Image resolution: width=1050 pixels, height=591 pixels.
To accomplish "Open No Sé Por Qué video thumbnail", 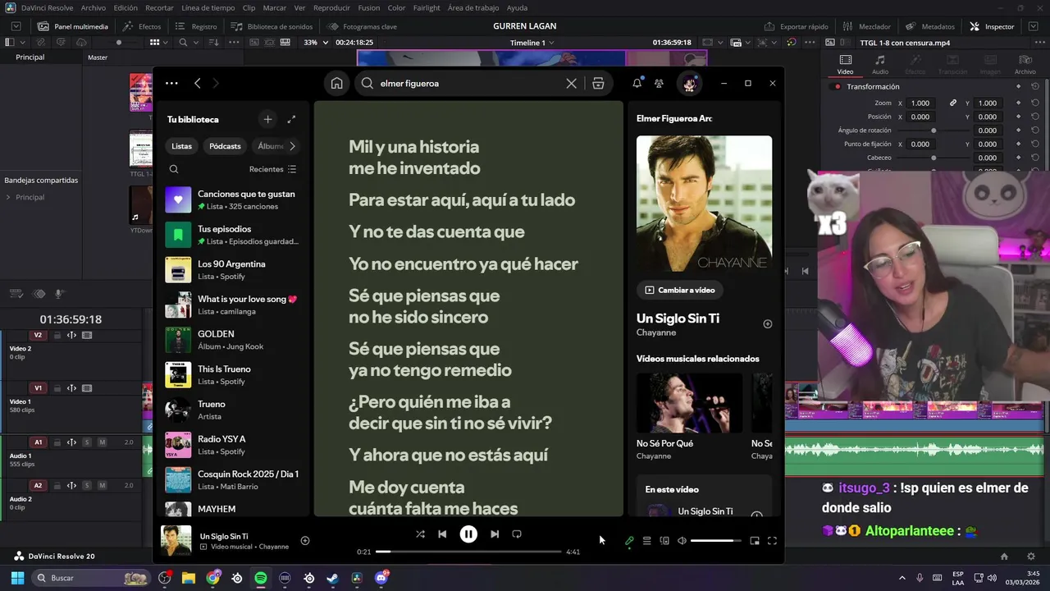I will (x=689, y=403).
